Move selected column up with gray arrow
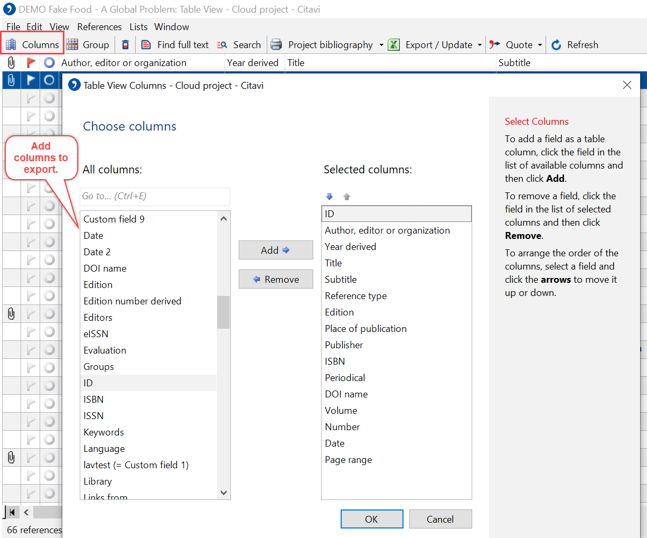 click(x=347, y=197)
